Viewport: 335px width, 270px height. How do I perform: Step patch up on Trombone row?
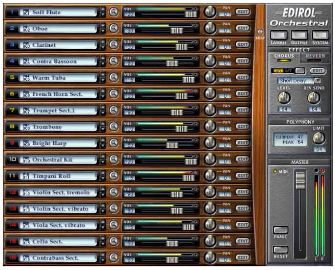click(x=103, y=124)
